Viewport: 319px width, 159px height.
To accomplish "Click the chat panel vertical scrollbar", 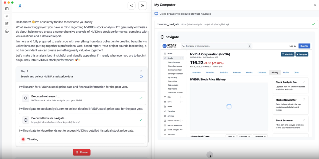I will point(148,87).
